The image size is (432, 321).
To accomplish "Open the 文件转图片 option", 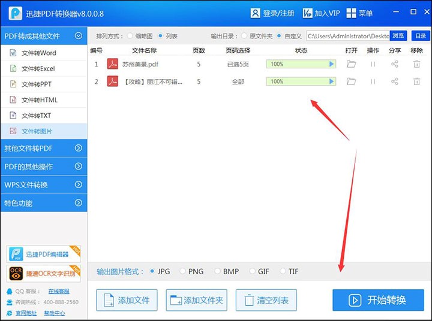I will [44, 131].
